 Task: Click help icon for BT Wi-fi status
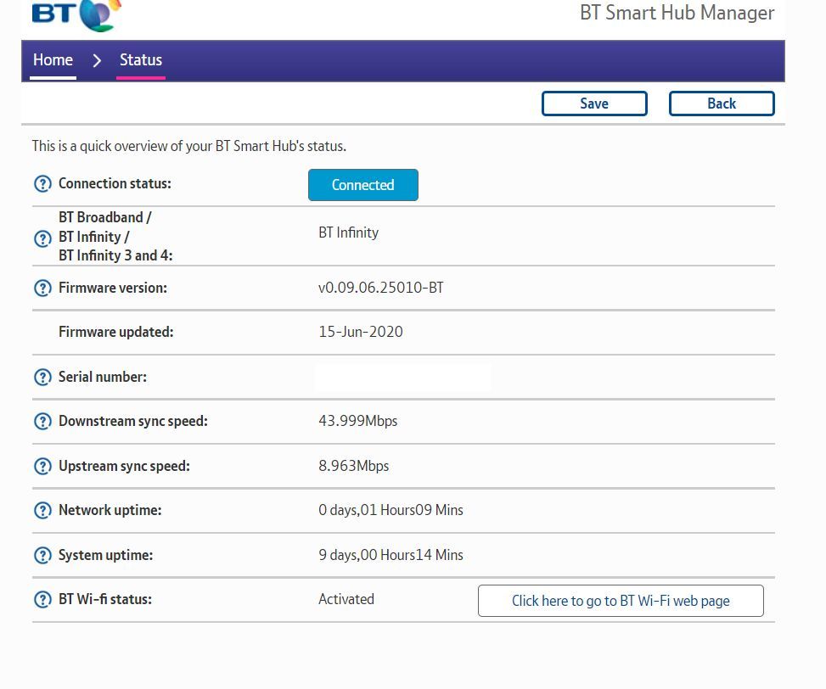[42, 600]
